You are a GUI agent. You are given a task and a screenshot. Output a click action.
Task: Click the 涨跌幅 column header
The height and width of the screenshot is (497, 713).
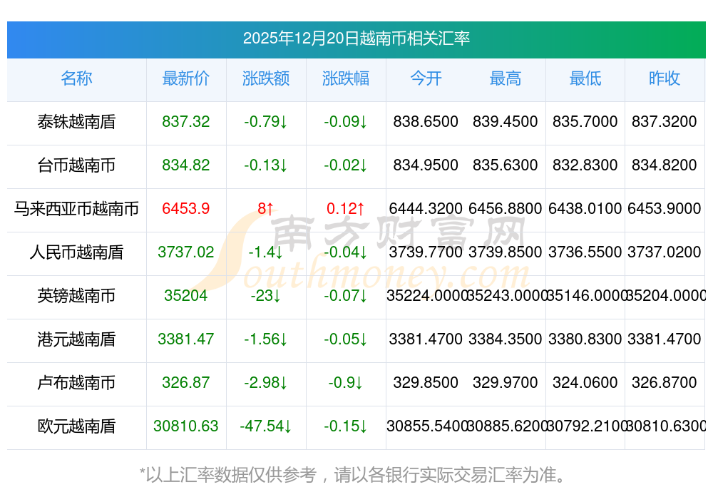[x=346, y=78]
